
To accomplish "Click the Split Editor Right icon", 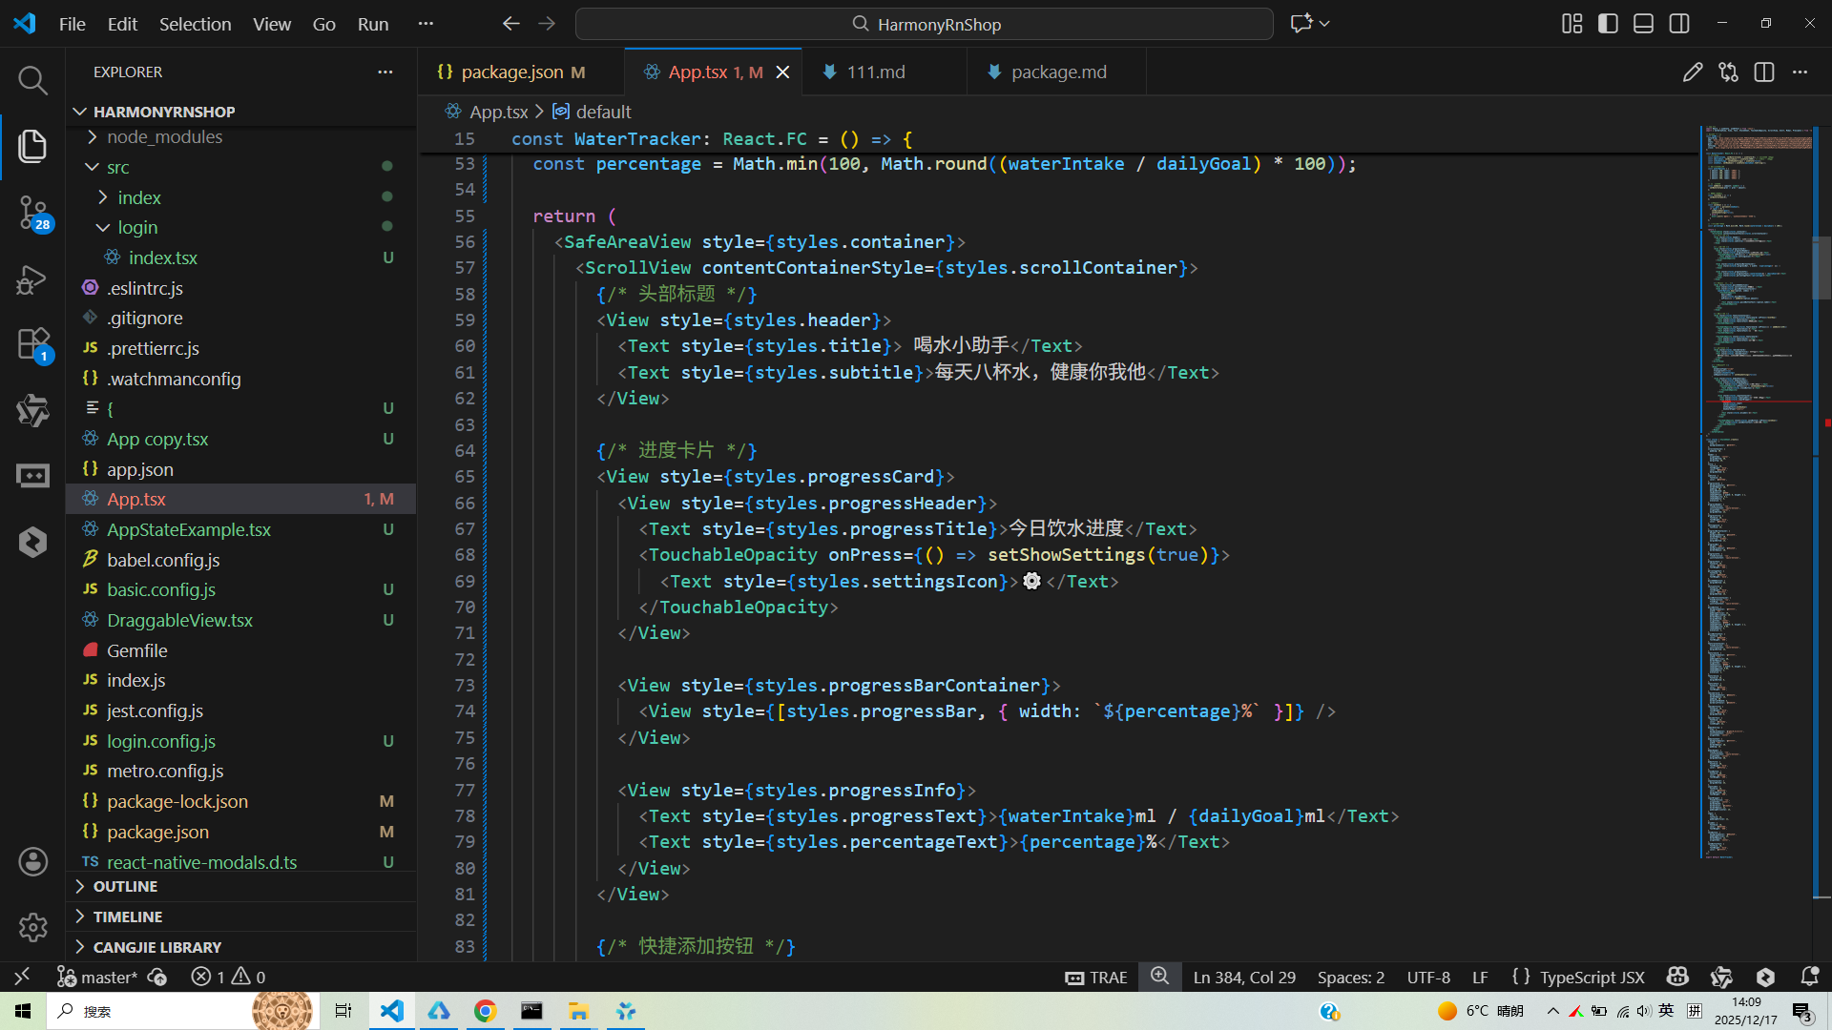I will 1763,72.
